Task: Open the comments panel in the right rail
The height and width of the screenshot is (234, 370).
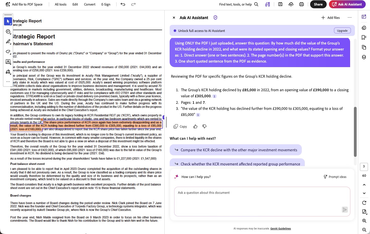Action: click(364, 28)
